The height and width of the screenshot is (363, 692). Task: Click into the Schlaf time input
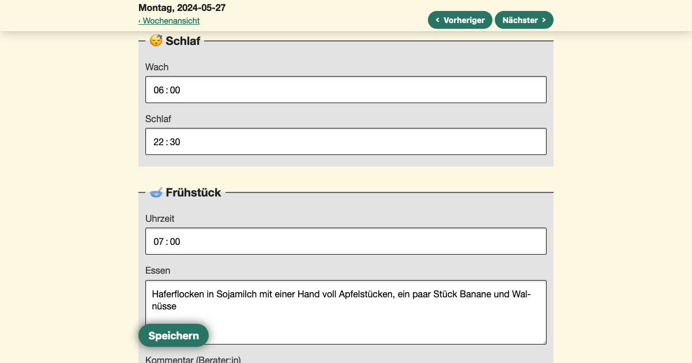(x=346, y=141)
